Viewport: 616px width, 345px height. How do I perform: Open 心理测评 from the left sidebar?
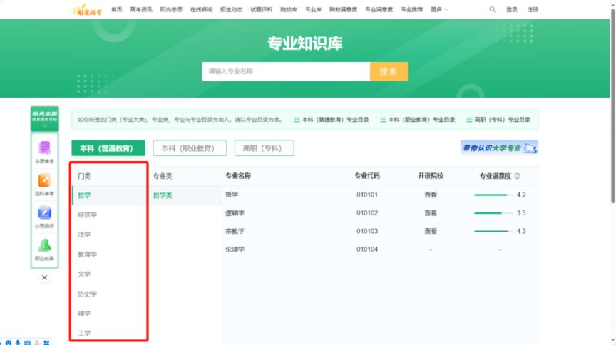pyautogui.click(x=44, y=217)
